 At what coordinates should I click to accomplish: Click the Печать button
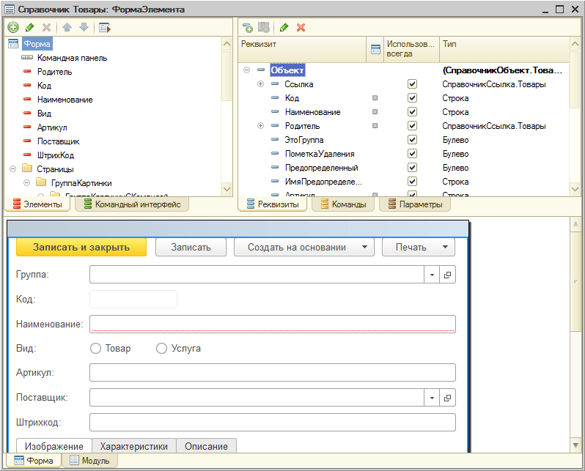pos(419,247)
